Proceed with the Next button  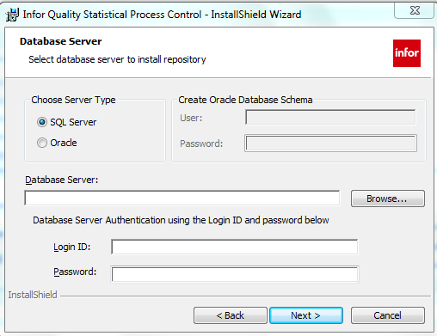click(306, 315)
